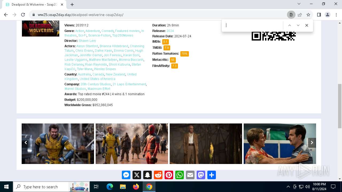Select the Deadpool & Wolverine browser tab
Viewport: 342px width, 192px height.
[34, 5]
